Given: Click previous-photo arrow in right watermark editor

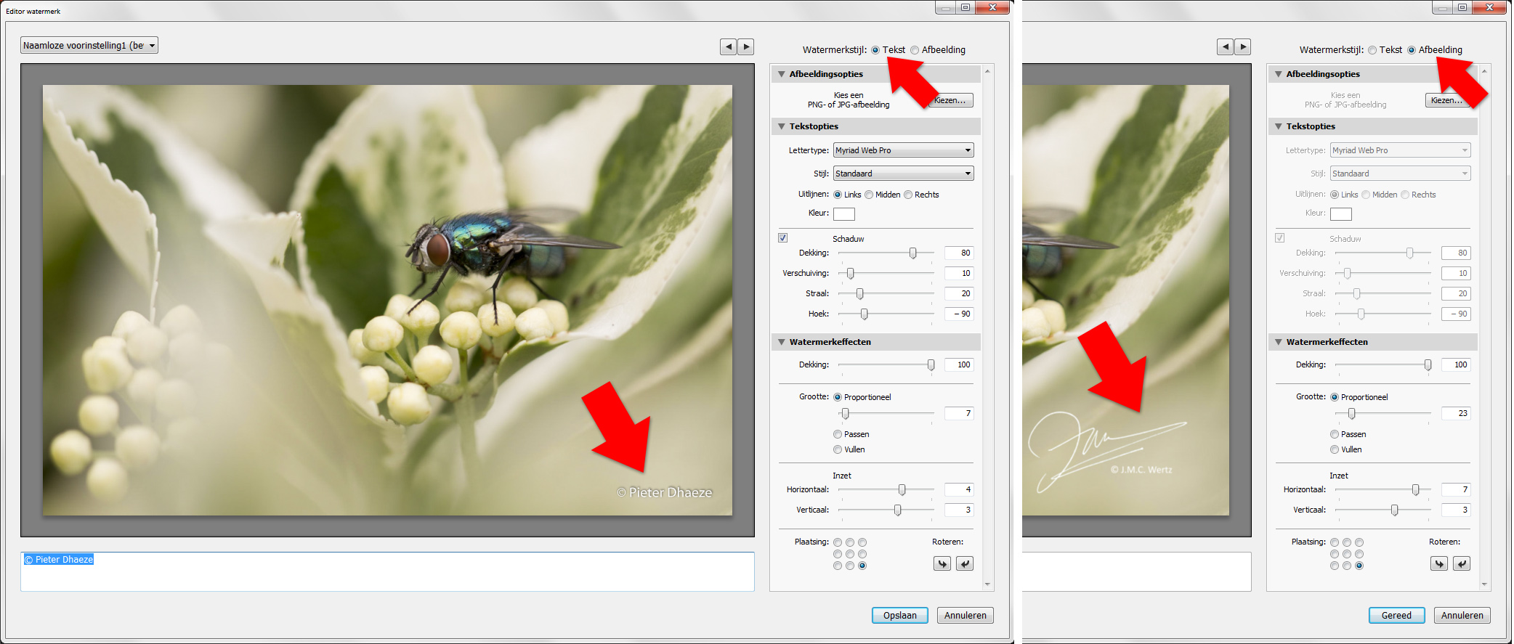Looking at the screenshot, I should (1225, 47).
